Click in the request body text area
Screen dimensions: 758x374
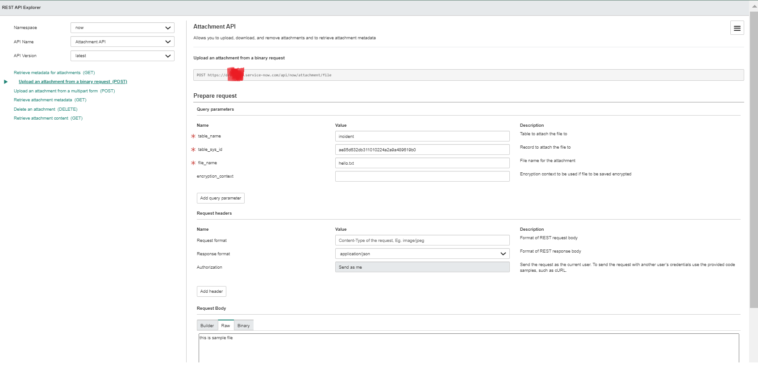click(x=469, y=349)
